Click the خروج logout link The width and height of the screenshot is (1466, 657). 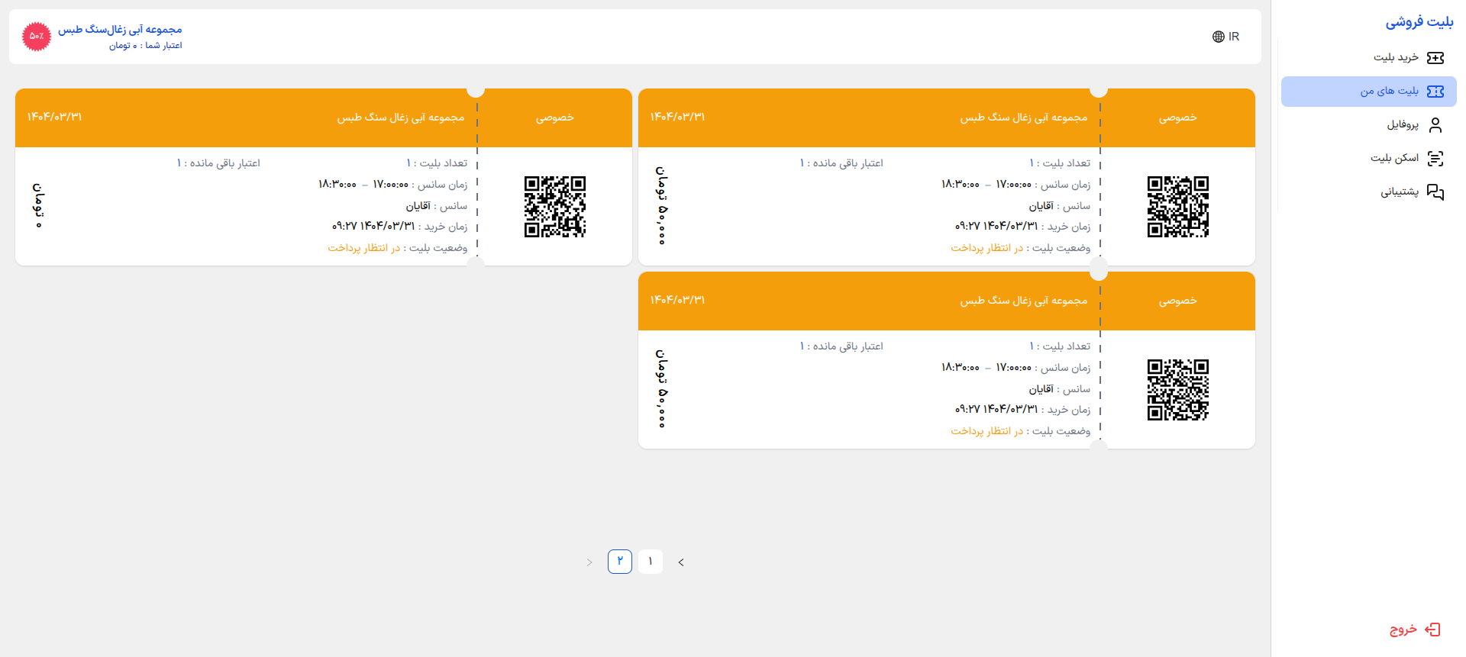(x=1403, y=630)
